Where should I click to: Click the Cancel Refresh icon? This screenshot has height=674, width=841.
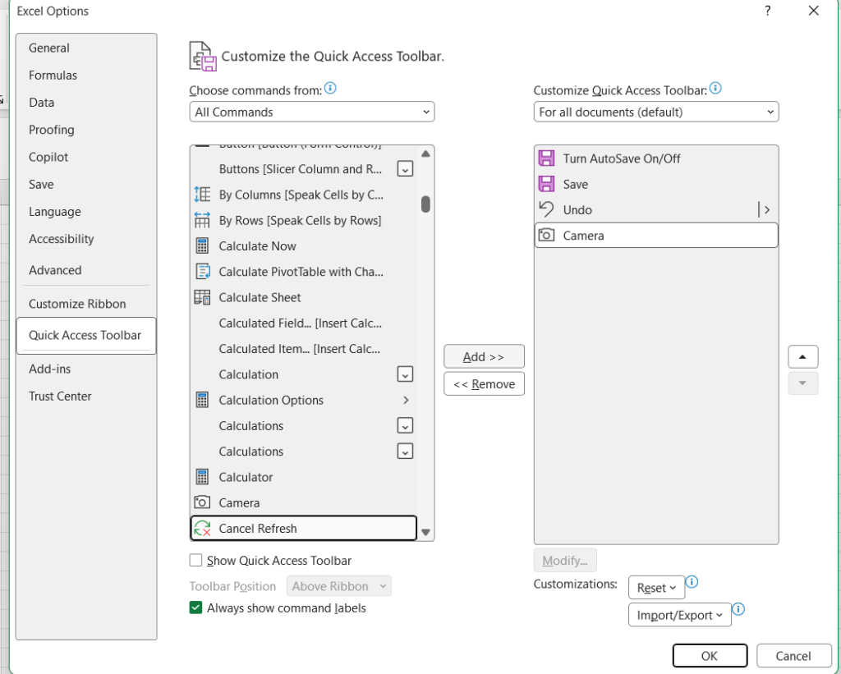(202, 529)
